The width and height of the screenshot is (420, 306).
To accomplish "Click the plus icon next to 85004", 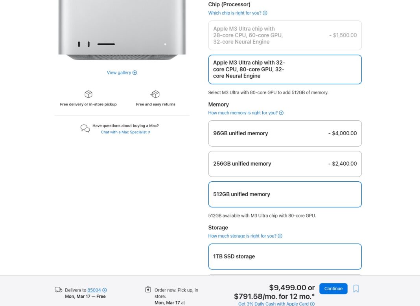I will click(x=104, y=290).
